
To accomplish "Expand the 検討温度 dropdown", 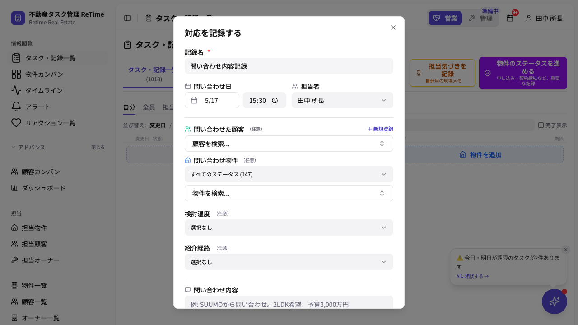I will click(x=289, y=227).
